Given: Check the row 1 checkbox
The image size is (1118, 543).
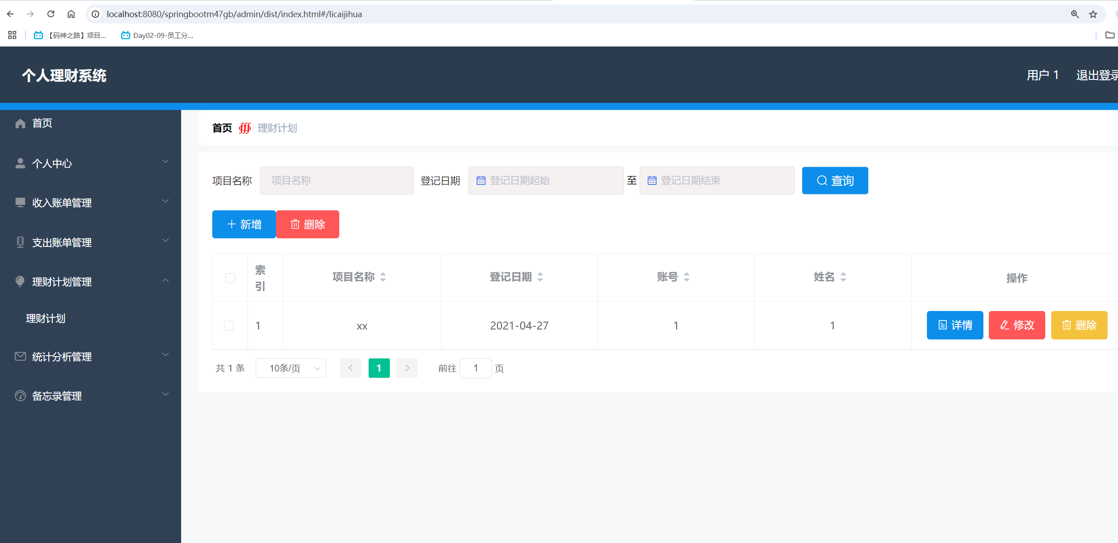Looking at the screenshot, I should pos(229,326).
